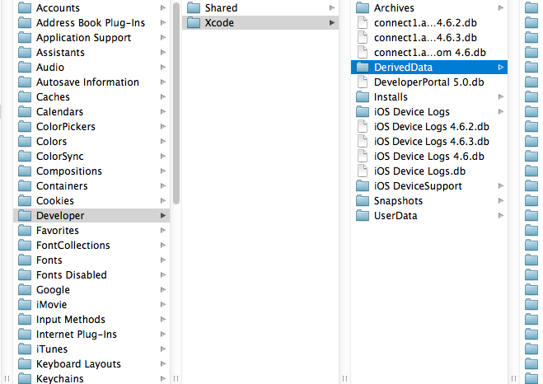543x384 pixels.
Task: Click the iOS DeviceSupport folder icon
Action: pos(363,186)
